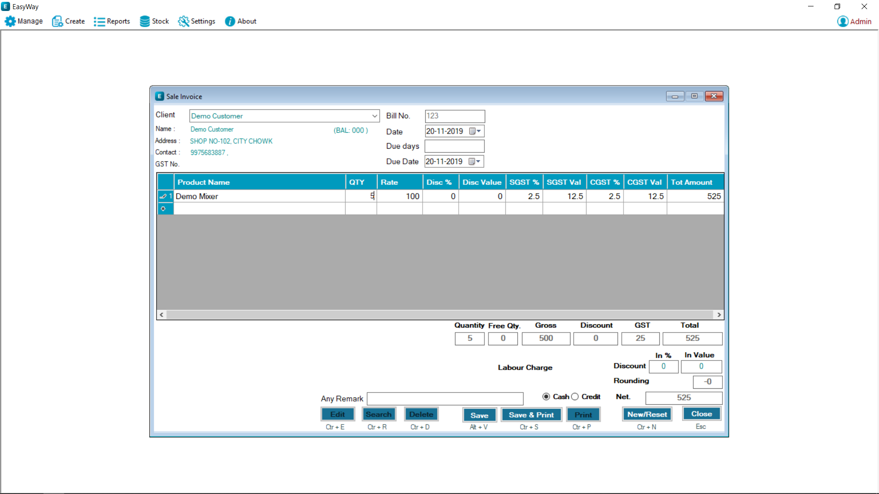This screenshot has height=494, width=879.
Task: Open the About info icon
Action: (230, 21)
